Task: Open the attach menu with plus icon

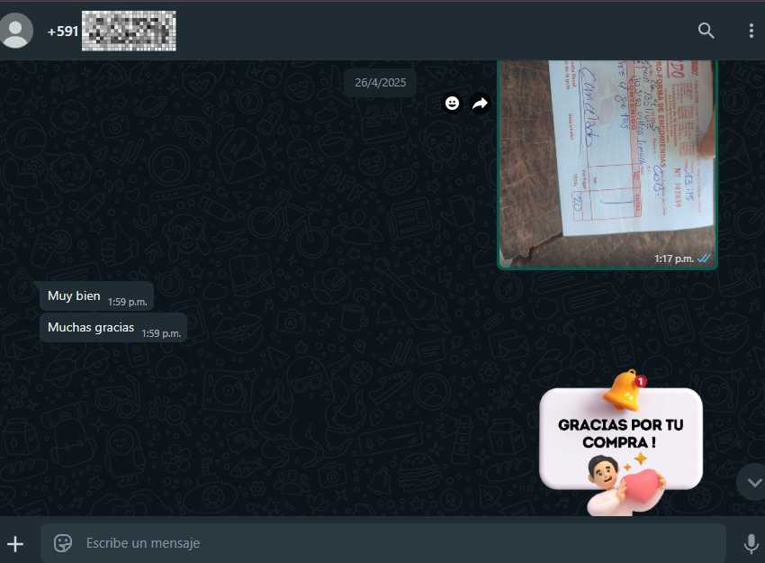Action: pyautogui.click(x=15, y=543)
